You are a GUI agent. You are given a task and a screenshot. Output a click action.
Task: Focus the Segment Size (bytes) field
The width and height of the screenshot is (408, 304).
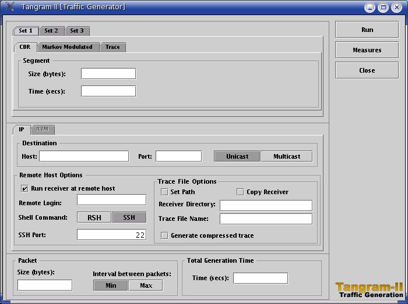108,74
